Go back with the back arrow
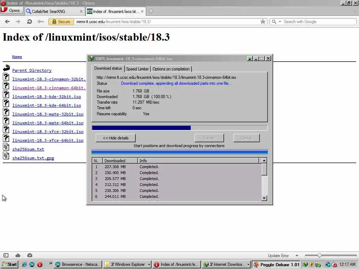This screenshot has height=269, width=359. click(7, 21)
